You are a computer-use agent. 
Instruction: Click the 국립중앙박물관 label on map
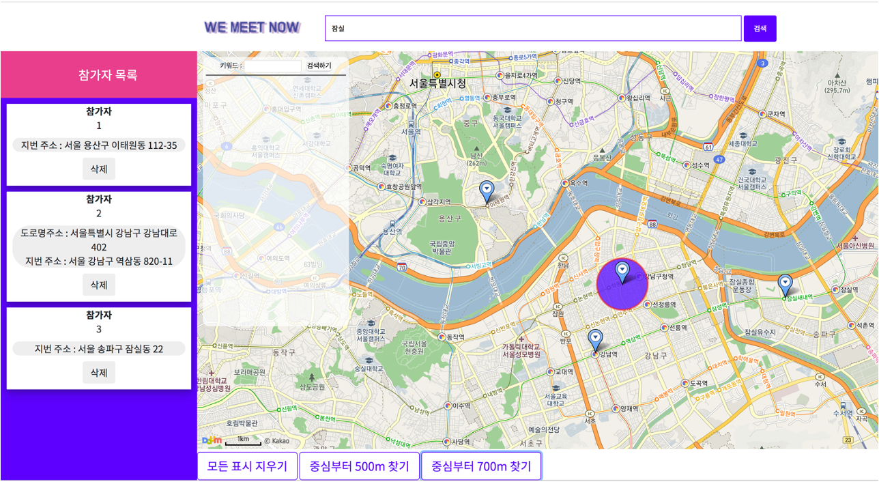point(443,246)
